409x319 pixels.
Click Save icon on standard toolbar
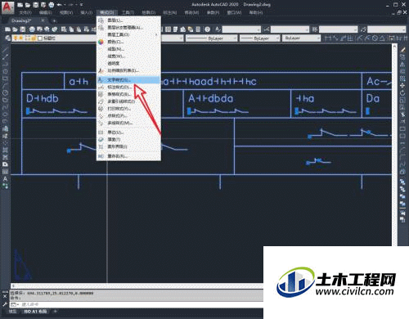23,29
